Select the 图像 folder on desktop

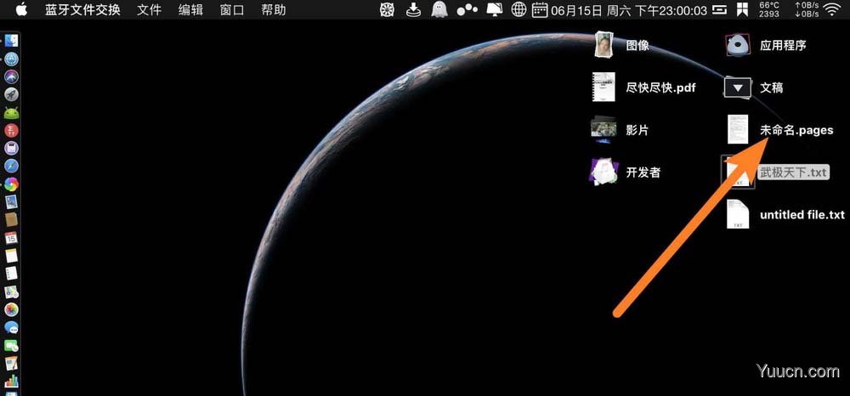coord(603,45)
